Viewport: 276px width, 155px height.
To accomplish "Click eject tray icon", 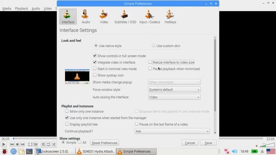I will click(x=262, y=152).
